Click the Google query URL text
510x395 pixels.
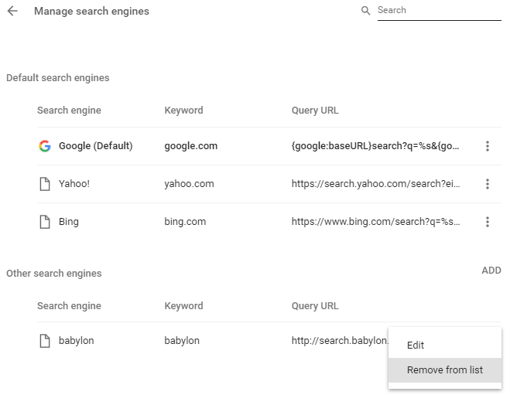coord(375,146)
